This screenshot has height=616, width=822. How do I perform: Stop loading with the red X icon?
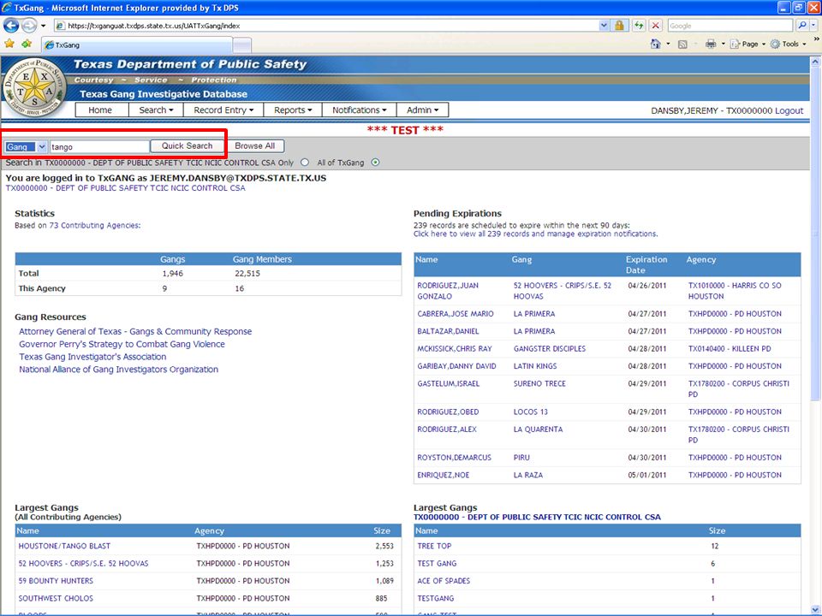[655, 25]
